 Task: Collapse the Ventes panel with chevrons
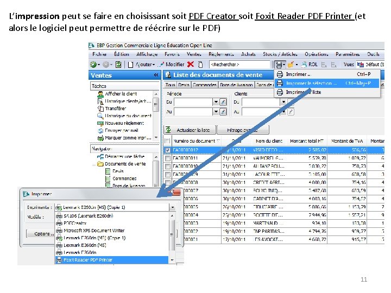coord(156,75)
